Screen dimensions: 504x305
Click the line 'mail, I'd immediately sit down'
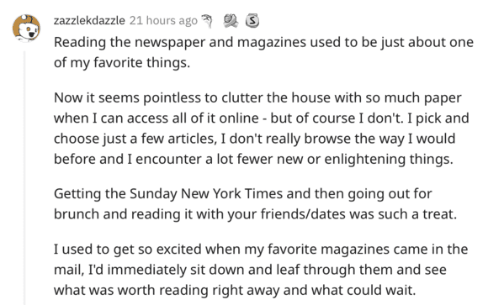coord(250,270)
